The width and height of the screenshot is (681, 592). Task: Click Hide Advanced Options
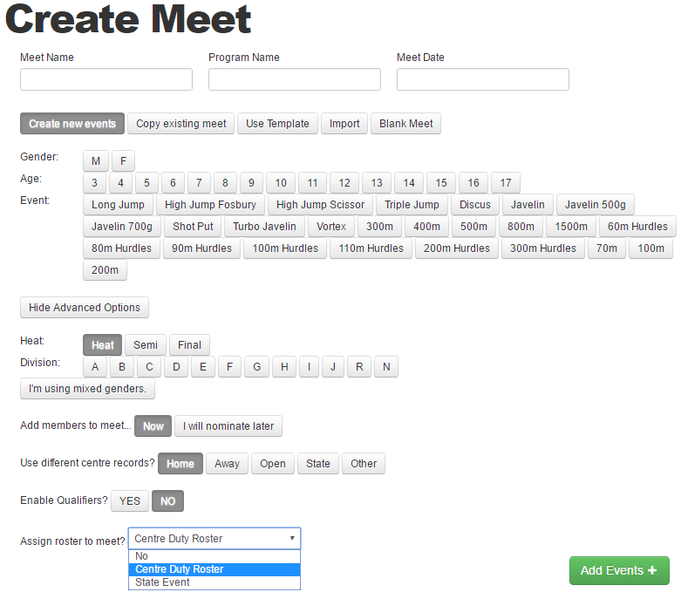pos(85,308)
